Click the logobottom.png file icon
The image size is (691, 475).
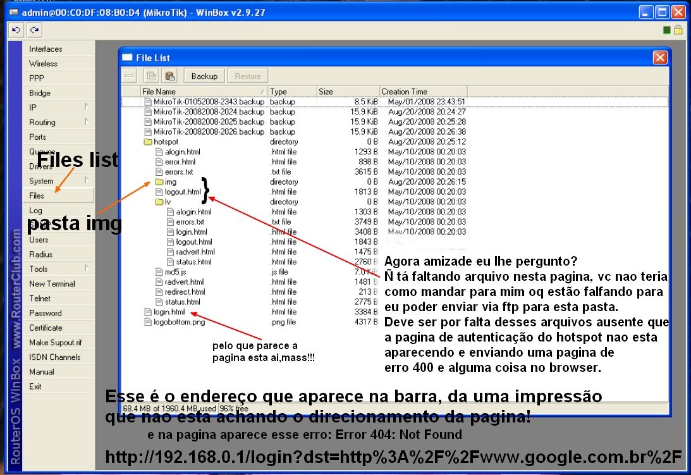148,323
